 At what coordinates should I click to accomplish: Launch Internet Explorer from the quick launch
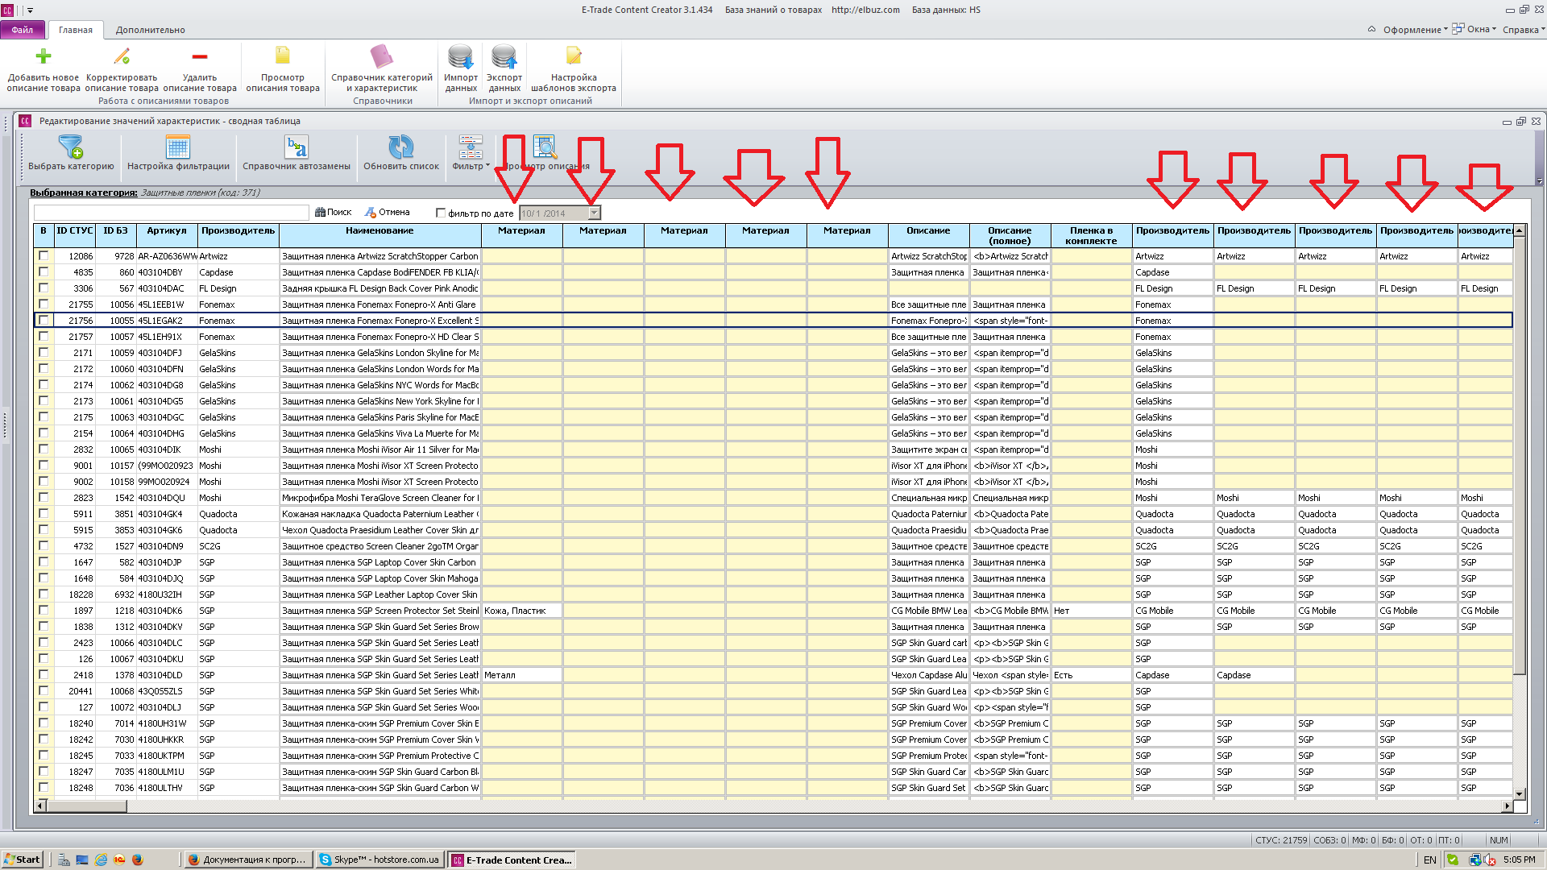point(101,860)
